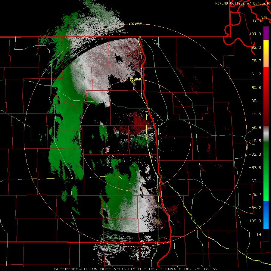Click the blue segment of color bar
Image resolution: width=271 pixels, height=271 pixels.
click(266, 215)
